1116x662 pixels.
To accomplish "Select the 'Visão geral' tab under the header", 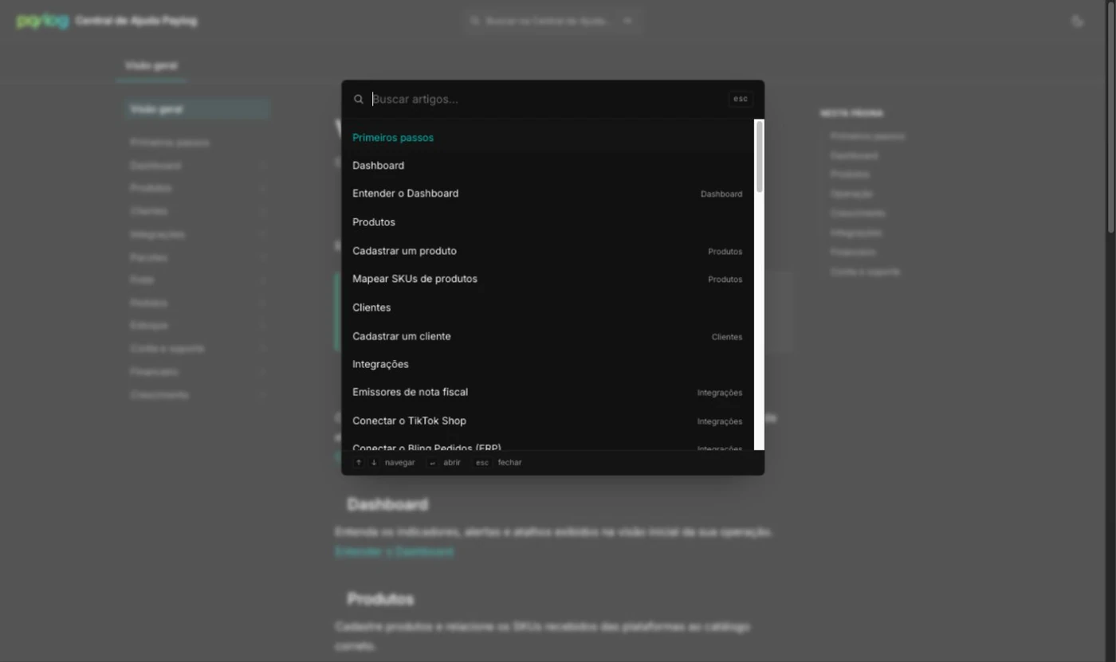I will click(151, 66).
